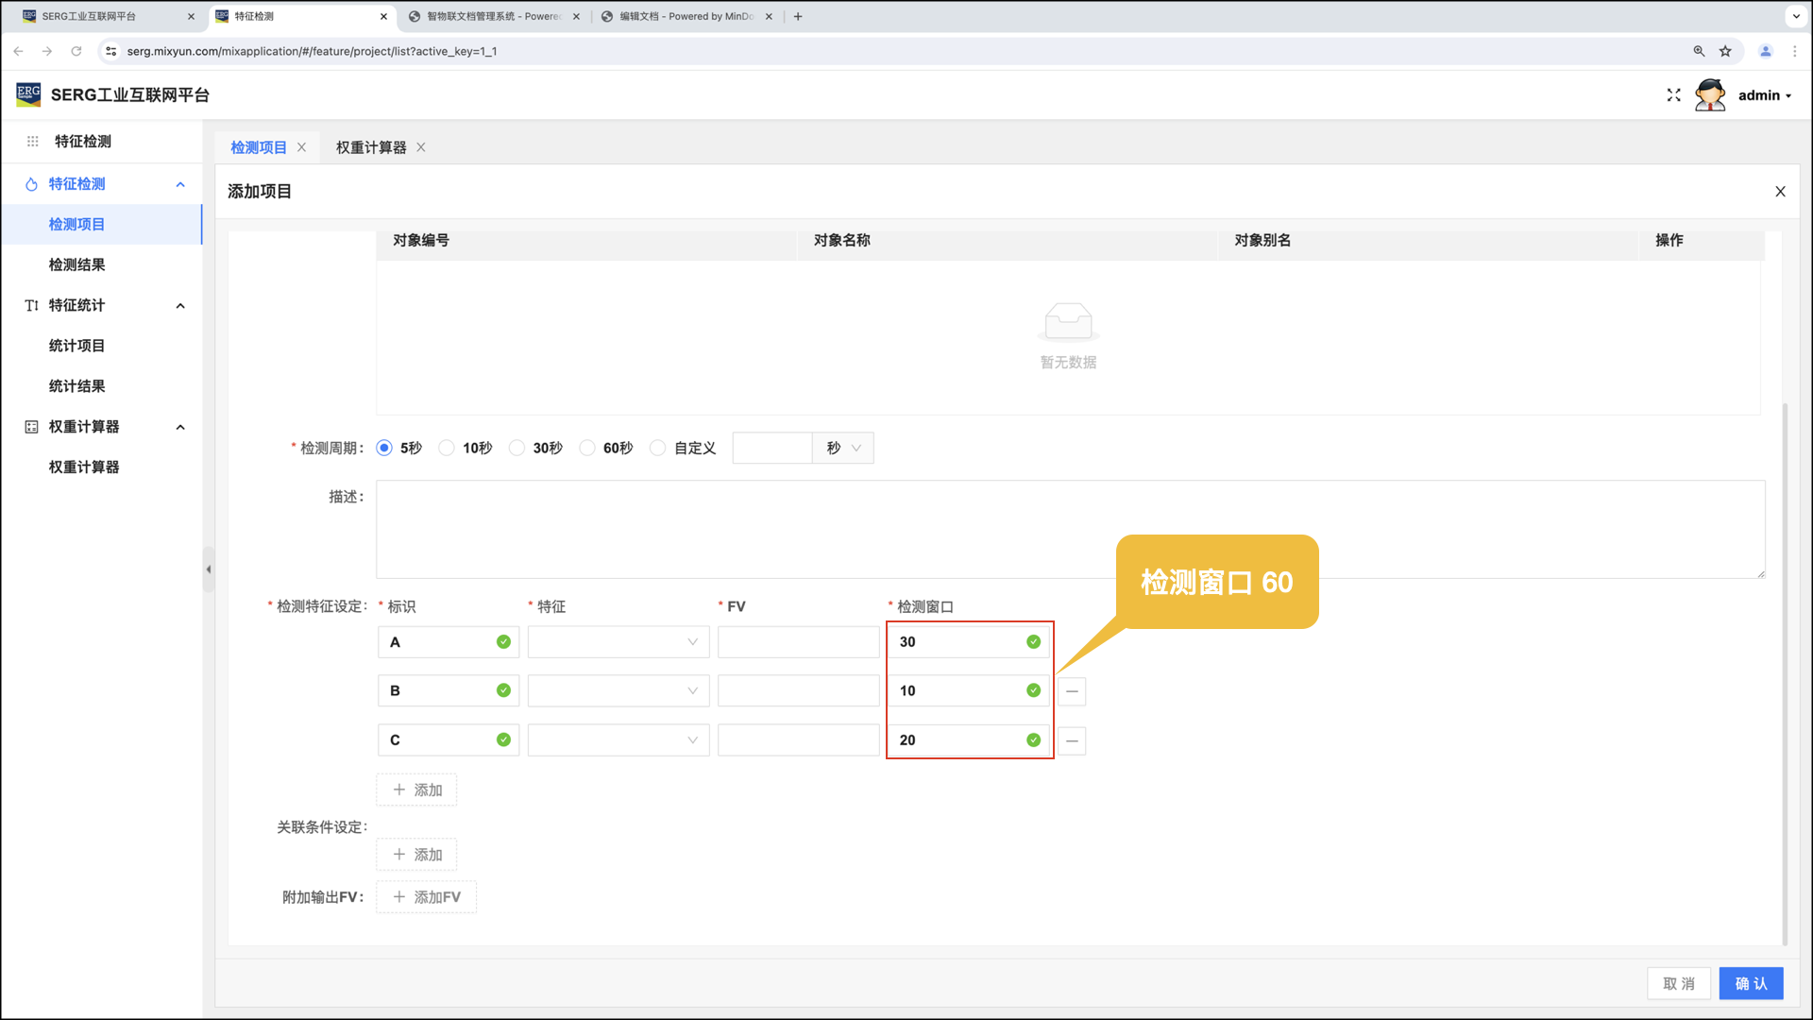Remove row B with the minus icon
Image resolution: width=1813 pixels, height=1020 pixels.
pos(1071,691)
